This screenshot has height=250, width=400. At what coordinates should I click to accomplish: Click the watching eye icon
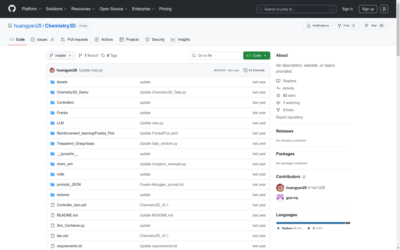[x=278, y=103]
